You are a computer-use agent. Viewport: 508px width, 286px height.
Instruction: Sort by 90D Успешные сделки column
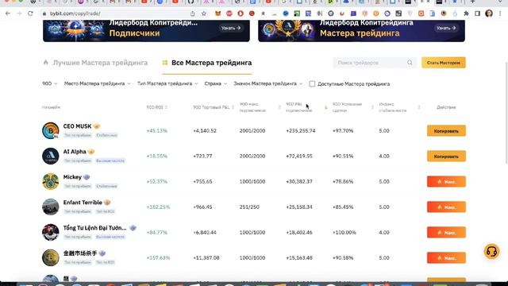pyautogui.click(x=353, y=107)
